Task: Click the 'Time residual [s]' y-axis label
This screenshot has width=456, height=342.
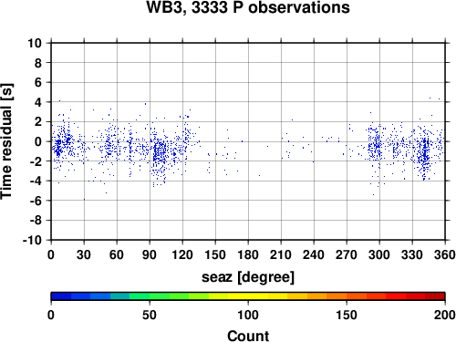Action: [x=6, y=141]
